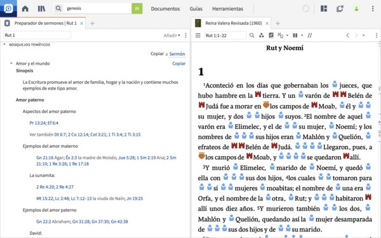Open the Lc 7:12–13 reference link
Image resolution: width=381 pixels, height=238 pixels.
(81, 199)
